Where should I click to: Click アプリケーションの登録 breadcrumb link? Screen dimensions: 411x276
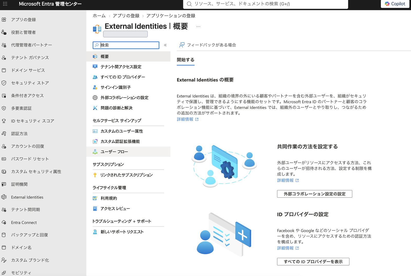[x=171, y=16]
